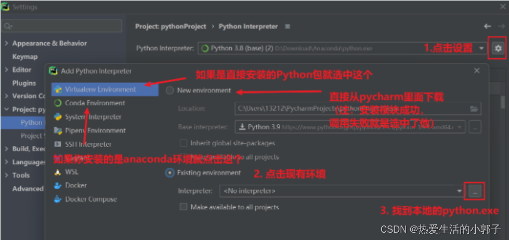
Task: Click the Docker Compose icon
Action: 58,199
